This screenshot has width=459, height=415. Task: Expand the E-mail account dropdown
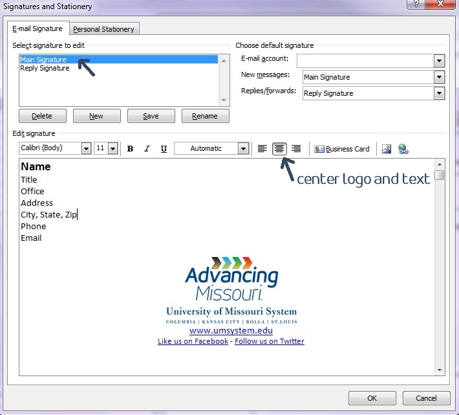[439, 61]
